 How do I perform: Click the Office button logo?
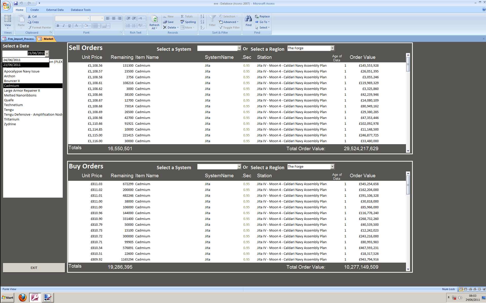(6, 6)
